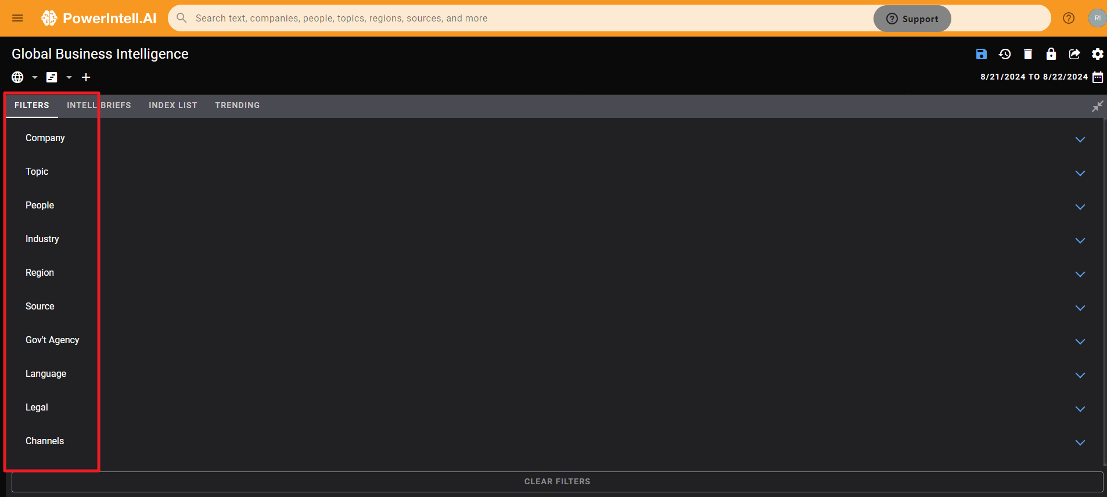Click the PowerIntell.AI brand name
Viewport: 1107px width, 497px height.
tap(110, 18)
